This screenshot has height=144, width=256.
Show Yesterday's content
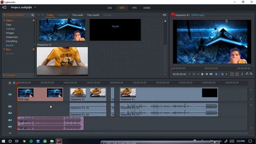click(x=63, y=15)
